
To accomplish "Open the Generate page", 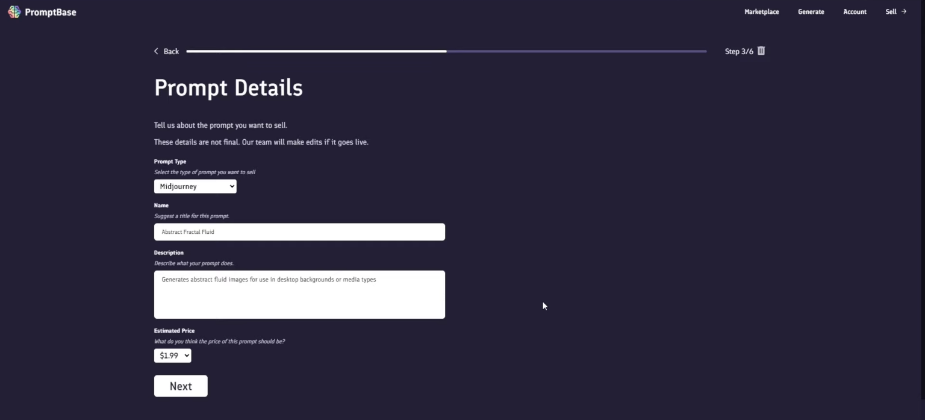I will click(x=811, y=11).
